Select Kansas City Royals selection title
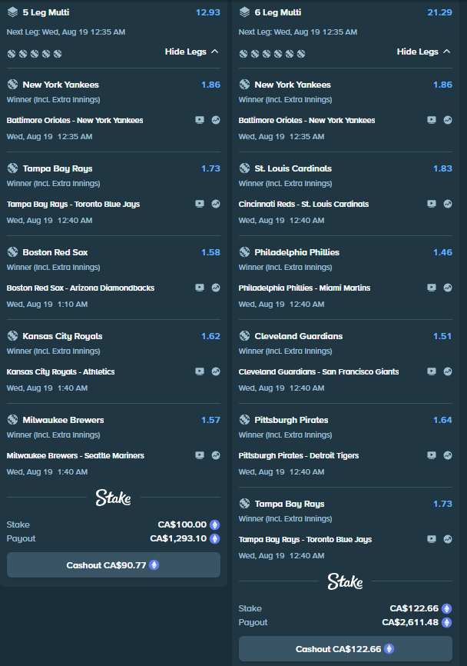The width and height of the screenshot is (467, 666). pos(62,336)
